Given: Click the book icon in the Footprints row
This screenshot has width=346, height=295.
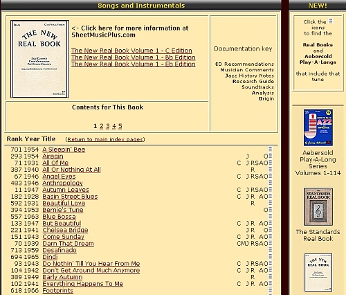Looking at the screenshot, I should 271,290.
